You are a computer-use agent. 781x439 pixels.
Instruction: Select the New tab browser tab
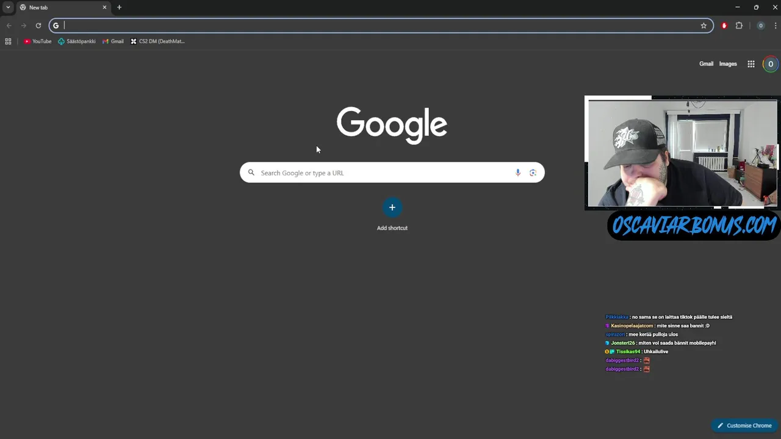pyautogui.click(x=63, y=7)
